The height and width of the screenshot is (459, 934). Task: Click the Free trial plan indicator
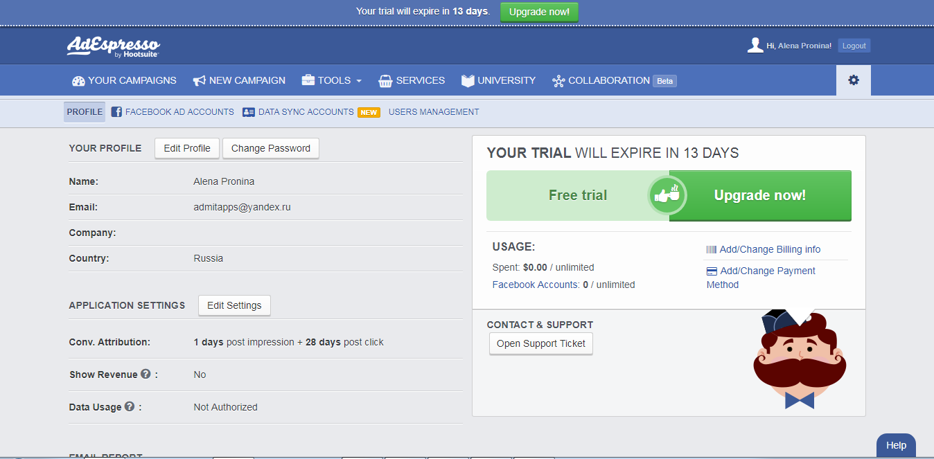click(578, 195)
